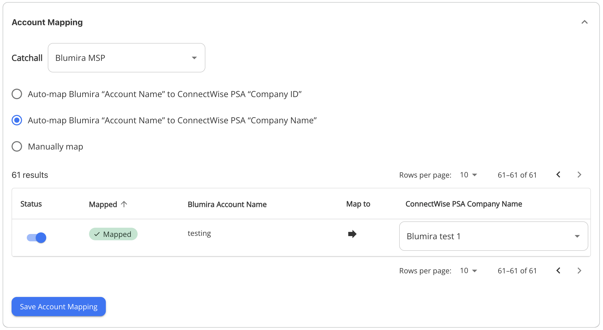Image resolution: width=603 pixels, height=330 pixels.
Task: Click the ConnectWise PSA Company Name header
Action: pos(464,204)
